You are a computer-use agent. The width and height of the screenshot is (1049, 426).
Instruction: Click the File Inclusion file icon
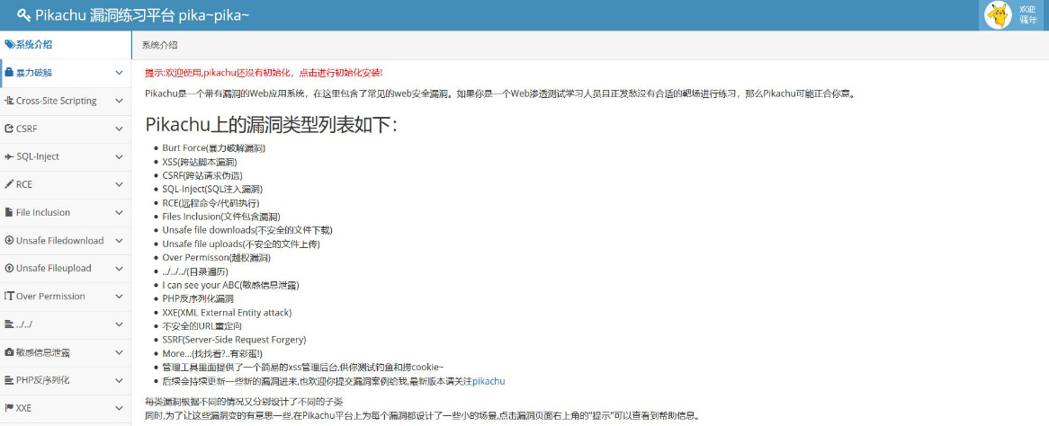click(x=9, y=213)
